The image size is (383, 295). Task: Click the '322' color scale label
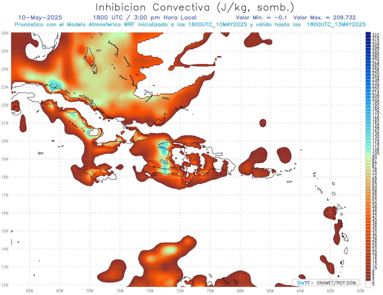(376, 35)
